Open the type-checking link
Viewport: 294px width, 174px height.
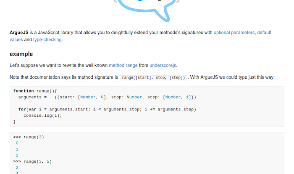[x=47, y=40]
